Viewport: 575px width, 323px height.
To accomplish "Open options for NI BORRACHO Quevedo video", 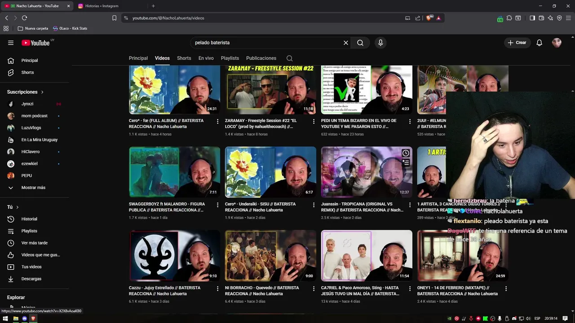I will [314, 289].
